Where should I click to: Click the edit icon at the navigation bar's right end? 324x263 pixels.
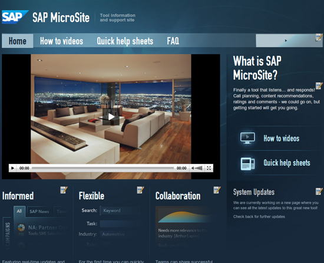coord(319,37)
